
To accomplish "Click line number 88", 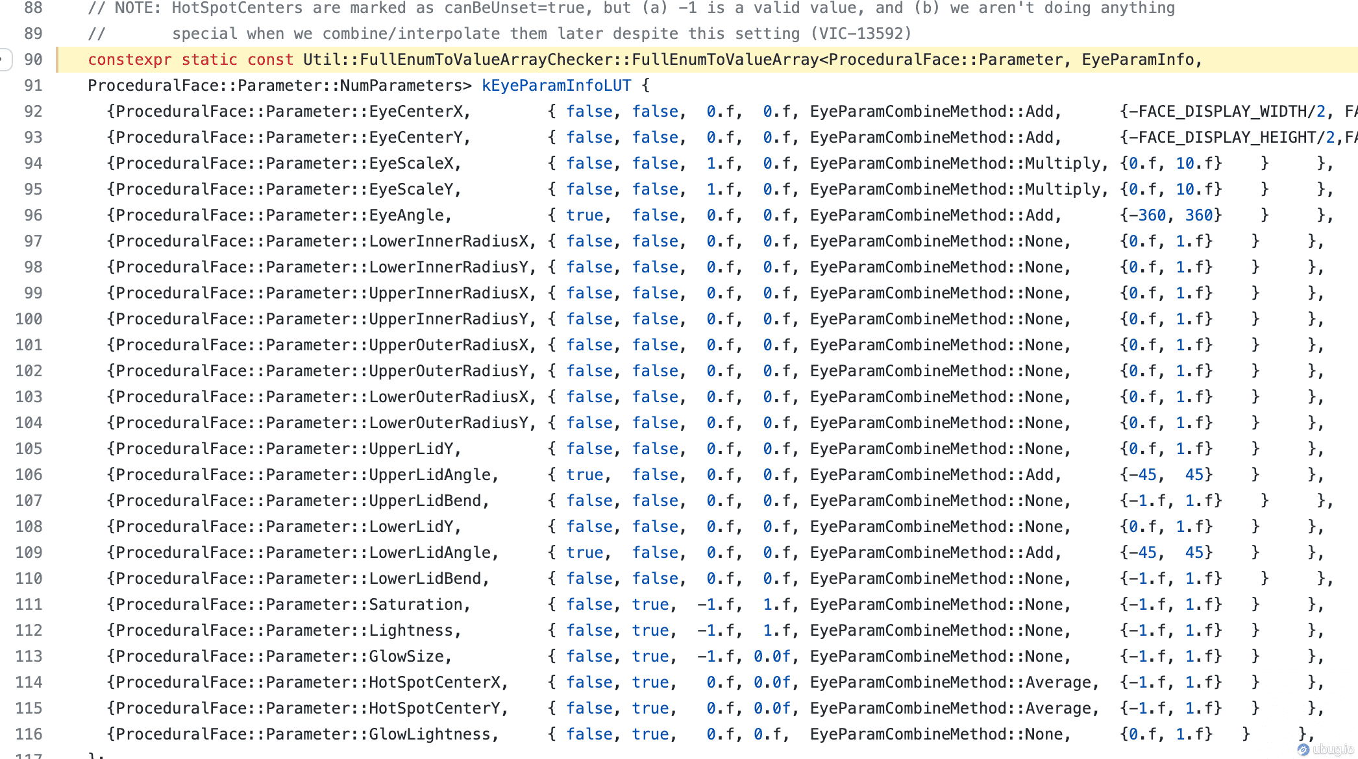I will click(33, 8).
